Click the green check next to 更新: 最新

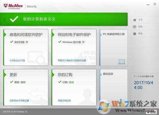(x=11, y=82)
